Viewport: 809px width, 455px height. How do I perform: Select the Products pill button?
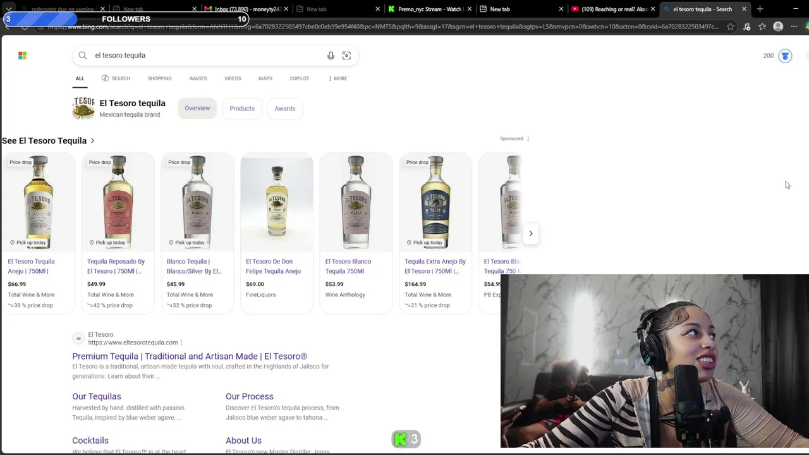(x=242, y=109)
